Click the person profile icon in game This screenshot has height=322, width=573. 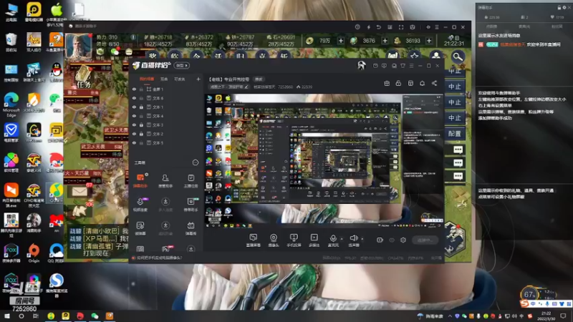436,56
